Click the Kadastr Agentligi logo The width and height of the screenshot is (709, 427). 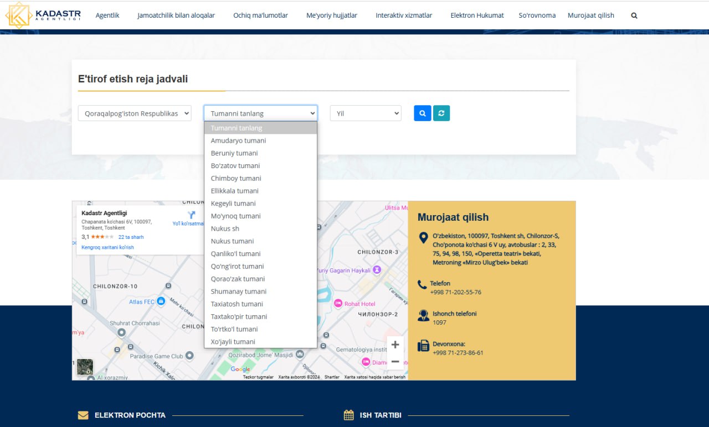(x=43, y=15)
